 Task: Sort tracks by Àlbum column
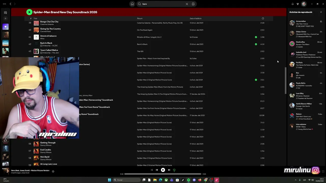click(140, 18)
